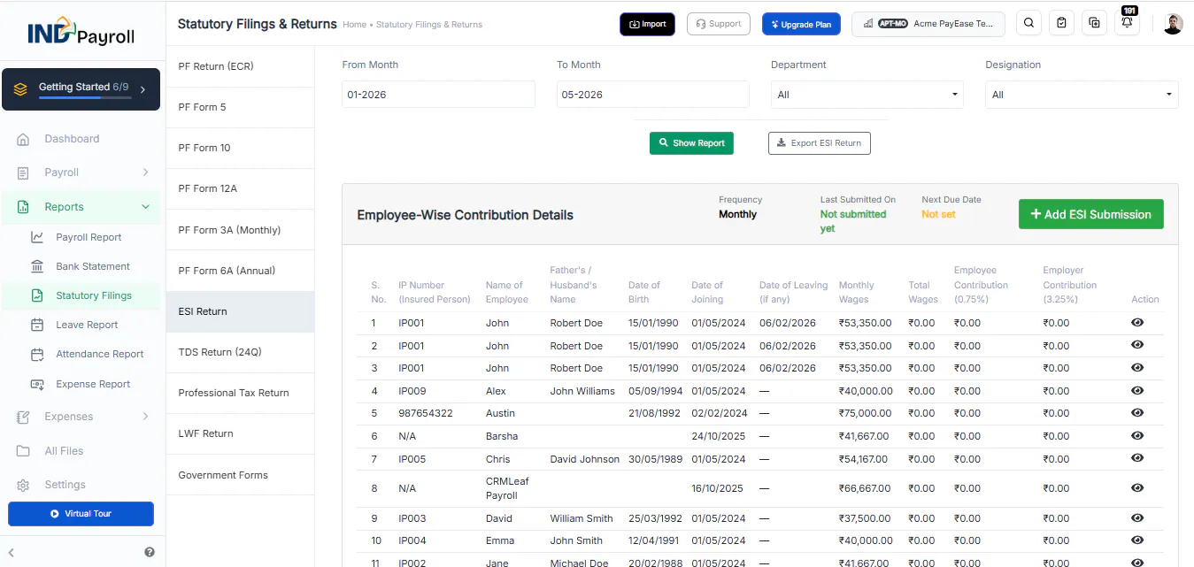Open the user profile avatar
The image size is (1194, 567).
coord(1173,24)
